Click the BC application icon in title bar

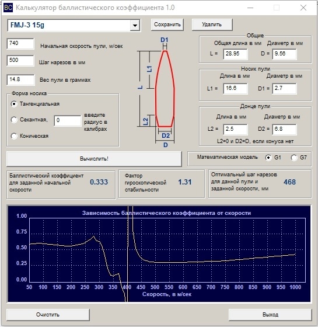click(8, 8)
